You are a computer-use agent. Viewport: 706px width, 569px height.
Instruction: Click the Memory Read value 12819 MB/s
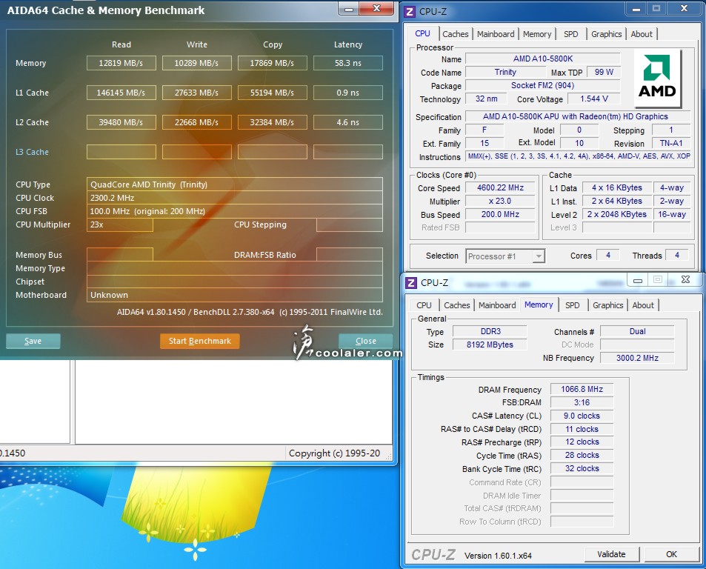(121, 63)
